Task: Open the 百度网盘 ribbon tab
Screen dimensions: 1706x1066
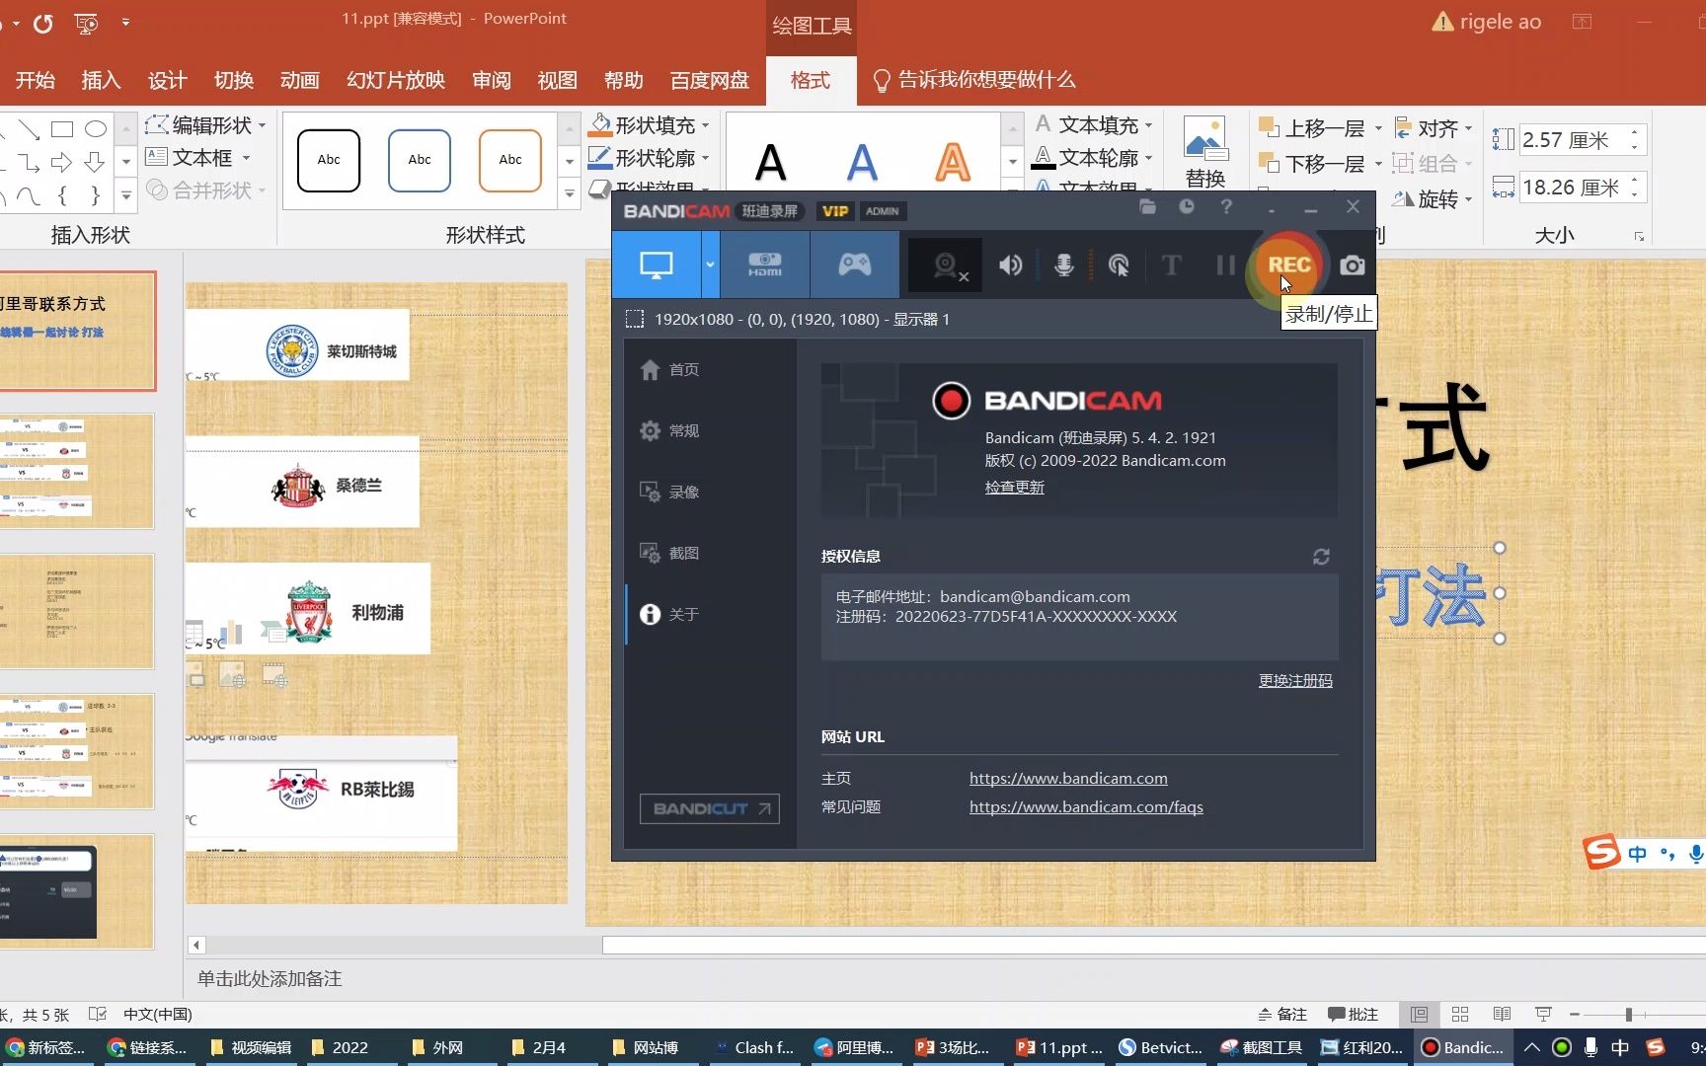Action: [x=709, y=80]
